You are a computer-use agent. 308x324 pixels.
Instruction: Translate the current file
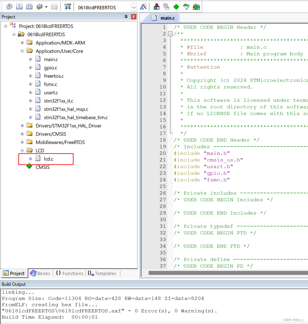click(9, 7)
